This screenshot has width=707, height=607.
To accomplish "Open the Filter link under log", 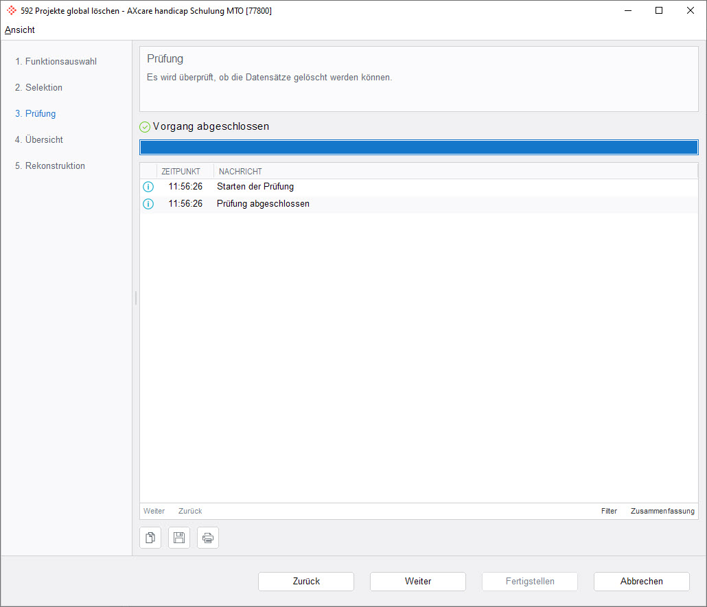I will pyautogui.click(x=609, y=511).
